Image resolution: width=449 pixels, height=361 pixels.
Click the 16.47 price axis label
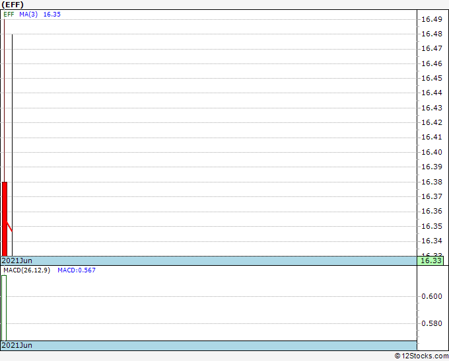[x=432, y=49]
